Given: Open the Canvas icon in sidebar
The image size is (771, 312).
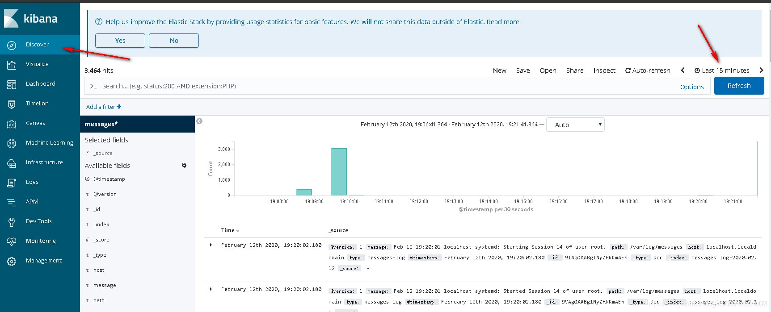Looking at the screenshot, I should coord(12,124).
